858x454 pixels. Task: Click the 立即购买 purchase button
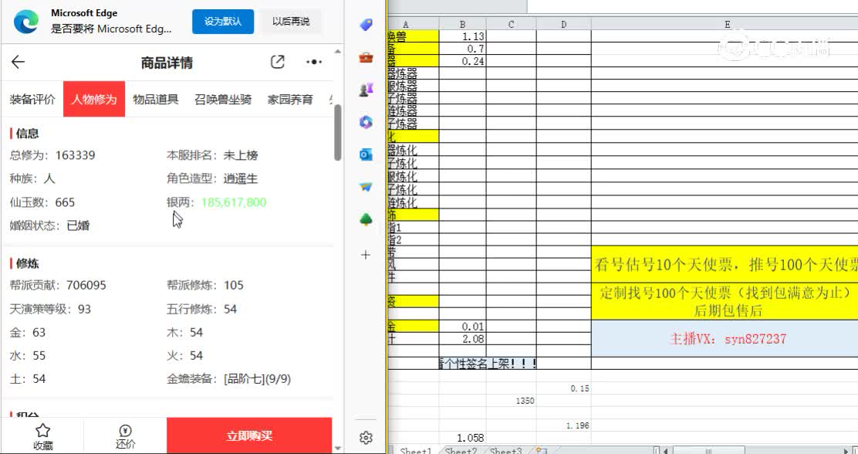tap(248, 435)
